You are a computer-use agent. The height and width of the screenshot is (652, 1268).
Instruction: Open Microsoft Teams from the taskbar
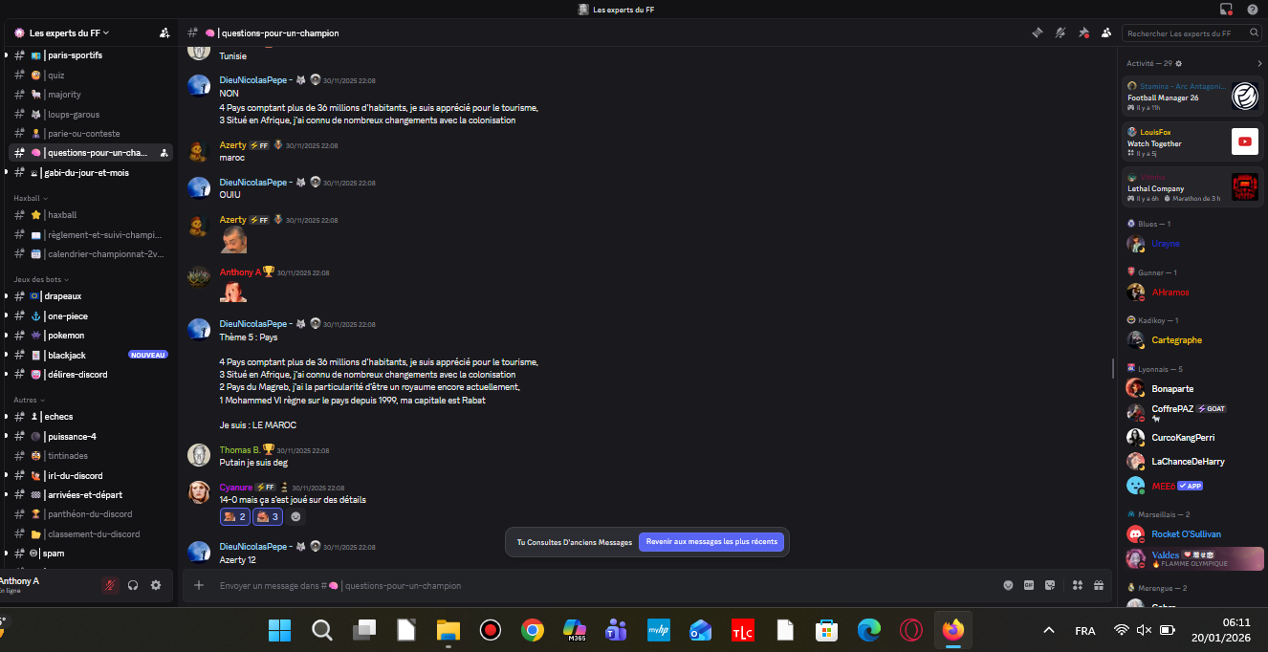616,630
